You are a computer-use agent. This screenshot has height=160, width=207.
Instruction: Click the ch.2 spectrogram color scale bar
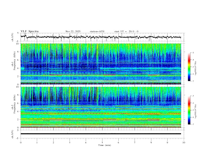tap(189, 110)
